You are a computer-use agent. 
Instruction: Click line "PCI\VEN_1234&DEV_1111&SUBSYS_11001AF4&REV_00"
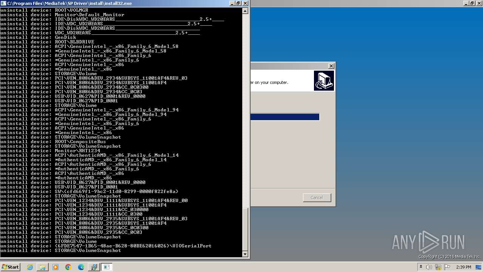121,201
